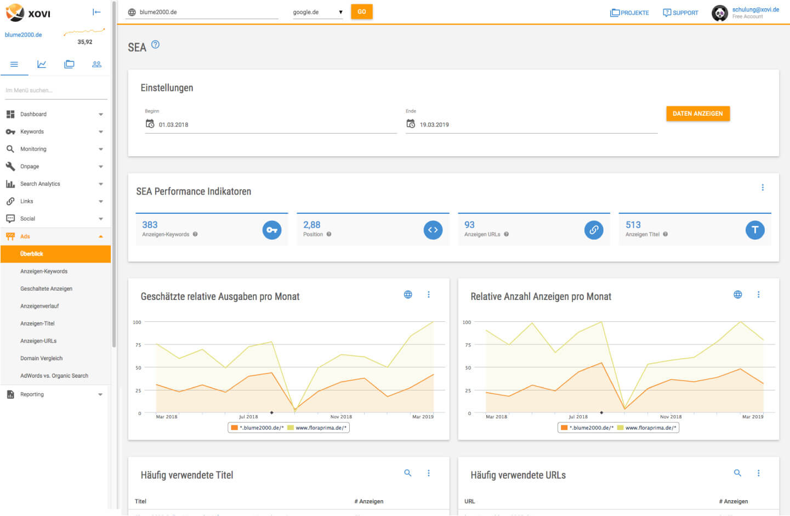Open options menu of Geschätzte relative Ausgaben chart
Screen dimensions: 790x516
[429, 294]
